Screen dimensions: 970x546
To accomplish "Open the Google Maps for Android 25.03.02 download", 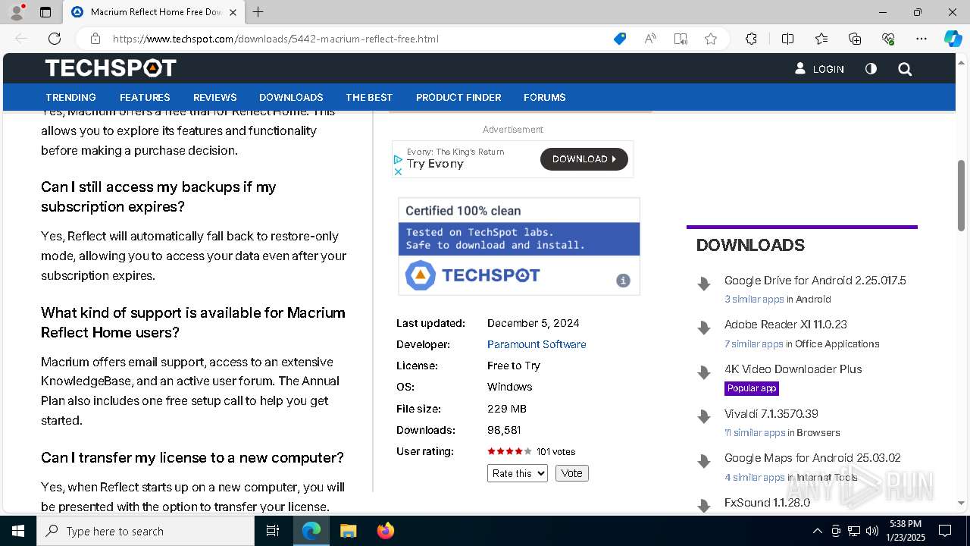I will coord(812,458).
